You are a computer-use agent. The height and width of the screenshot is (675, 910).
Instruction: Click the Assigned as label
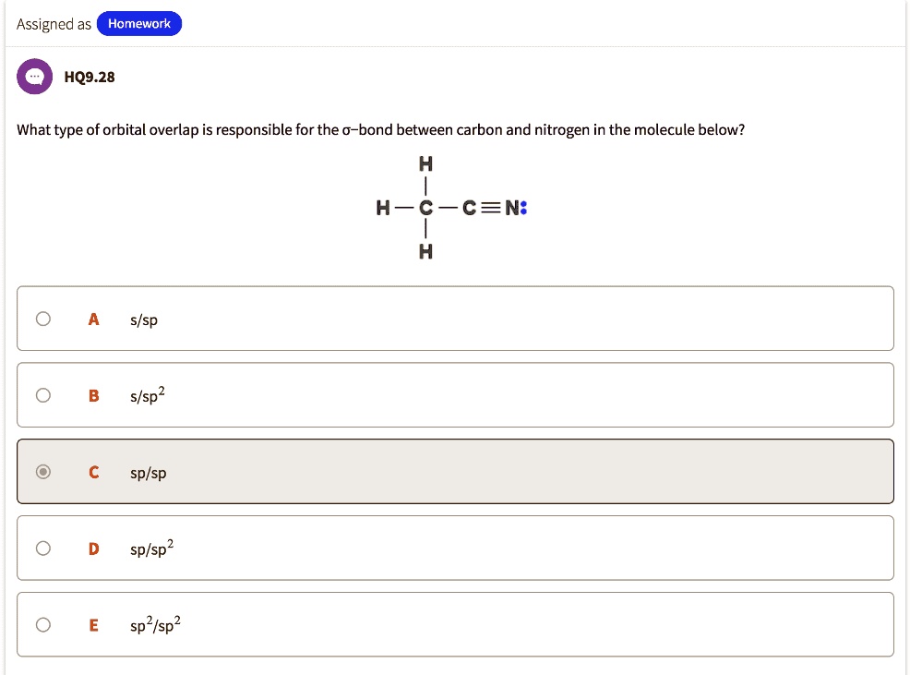pos(53,24)
